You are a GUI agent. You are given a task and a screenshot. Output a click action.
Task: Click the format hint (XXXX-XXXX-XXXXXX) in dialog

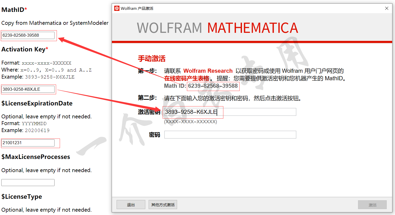pyautogui.click(x=191, y=122)
